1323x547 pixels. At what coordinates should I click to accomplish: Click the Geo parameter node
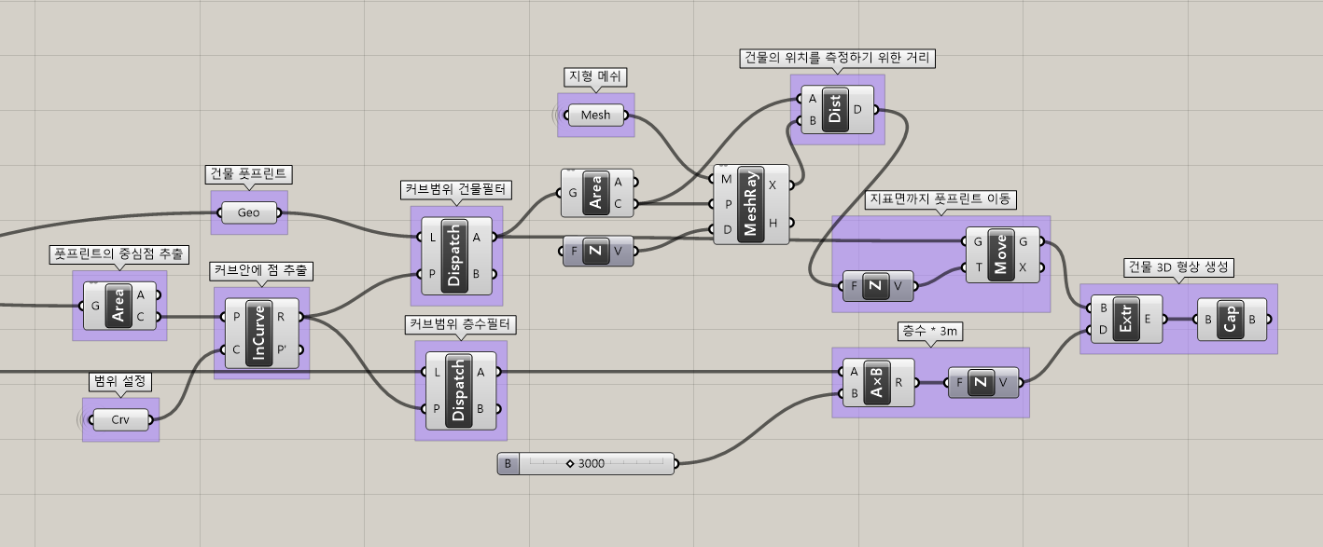pos(248,212)
